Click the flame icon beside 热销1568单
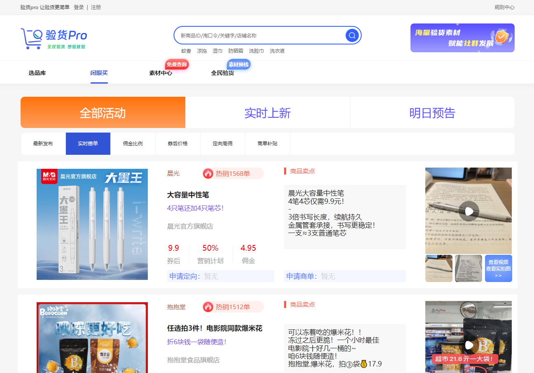 click(x=208, y=173)
